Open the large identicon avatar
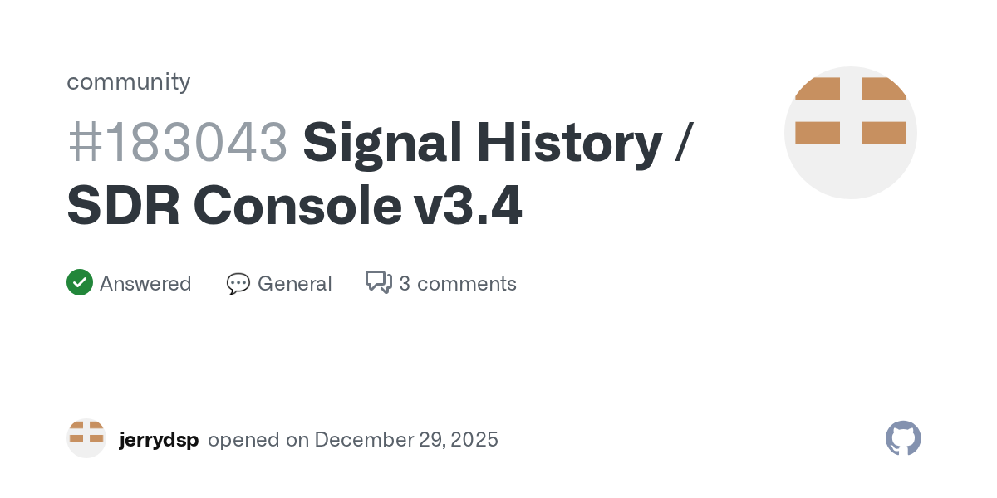 point(850,133)
